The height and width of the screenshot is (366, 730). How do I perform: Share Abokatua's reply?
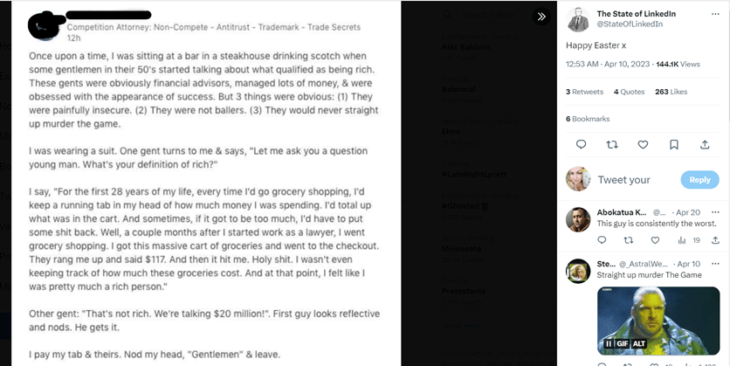714,239
